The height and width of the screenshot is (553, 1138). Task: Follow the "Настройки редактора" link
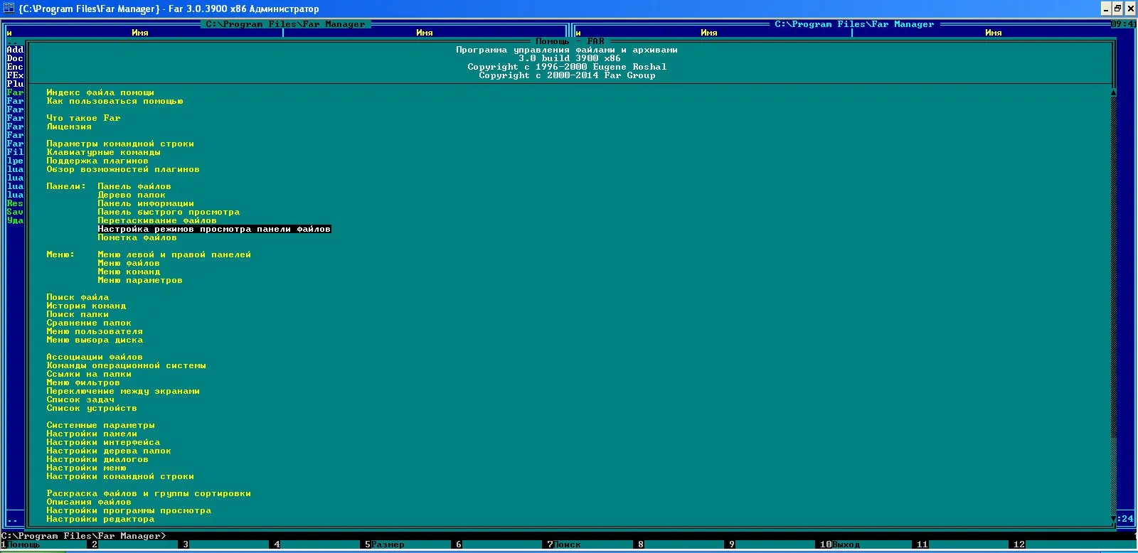[x=100, y=519]
